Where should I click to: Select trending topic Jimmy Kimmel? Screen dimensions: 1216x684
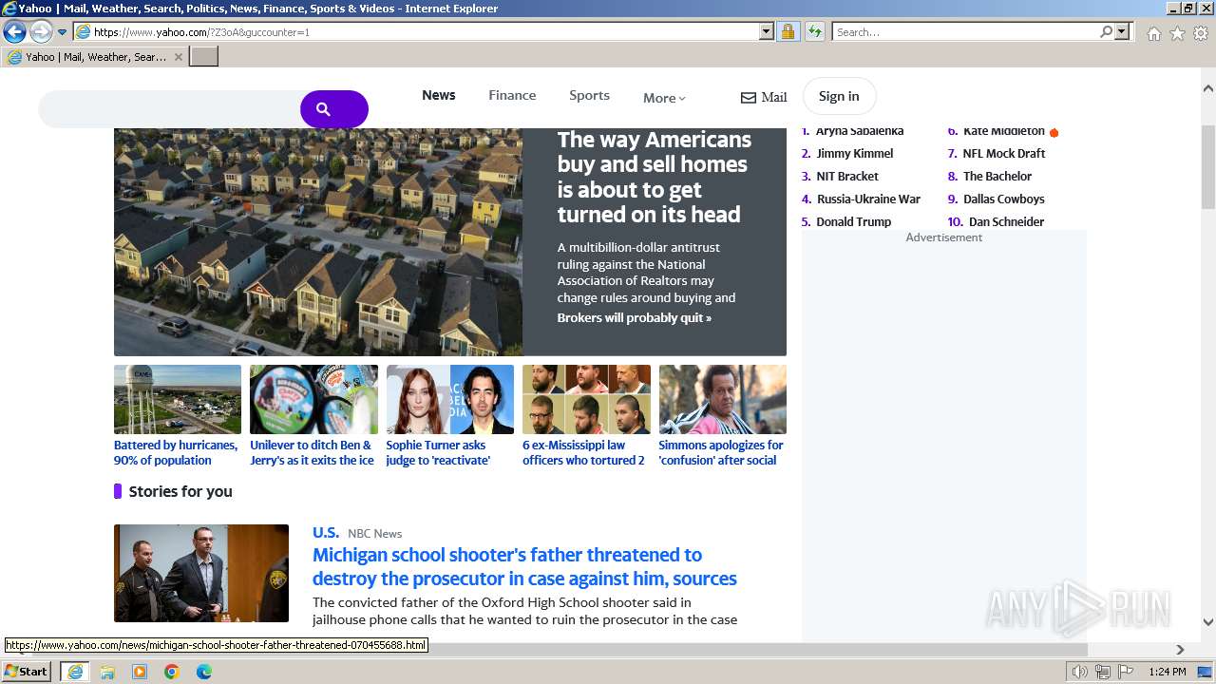(x=855, y=153)
